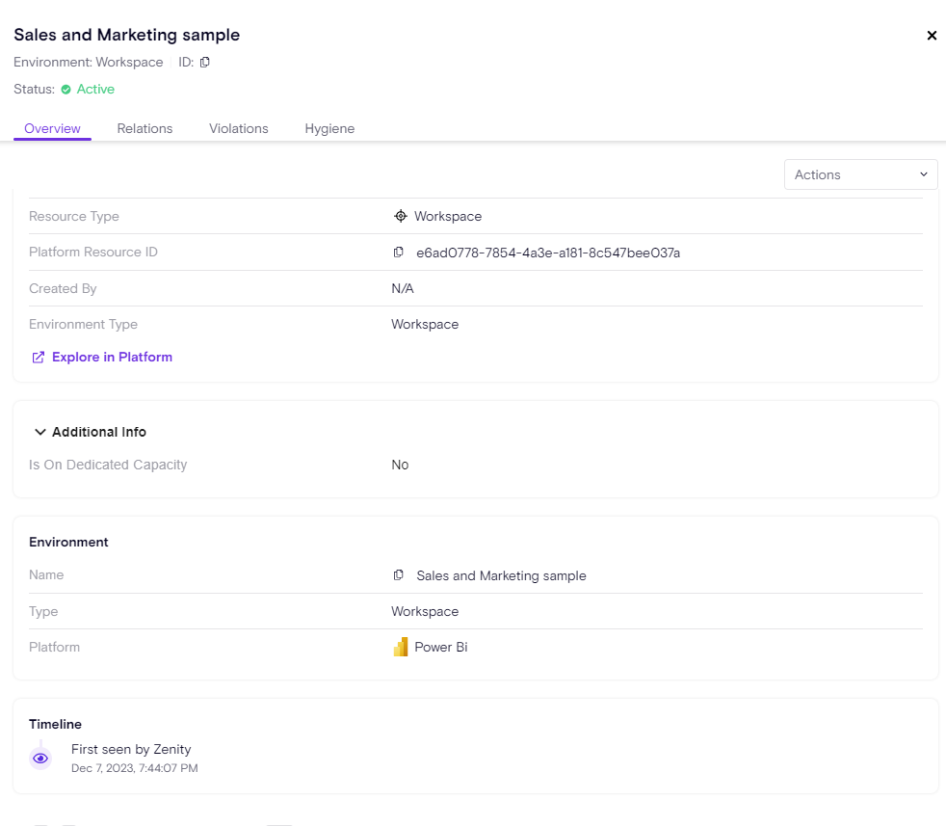This screenshot has height=826, width=946.
Task: Click the Power BI platform icon
Action: [x=401, y=647]
